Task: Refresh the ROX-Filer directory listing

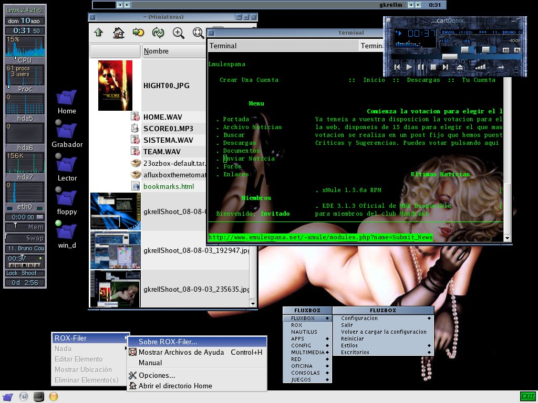Action: coord(158,33)
